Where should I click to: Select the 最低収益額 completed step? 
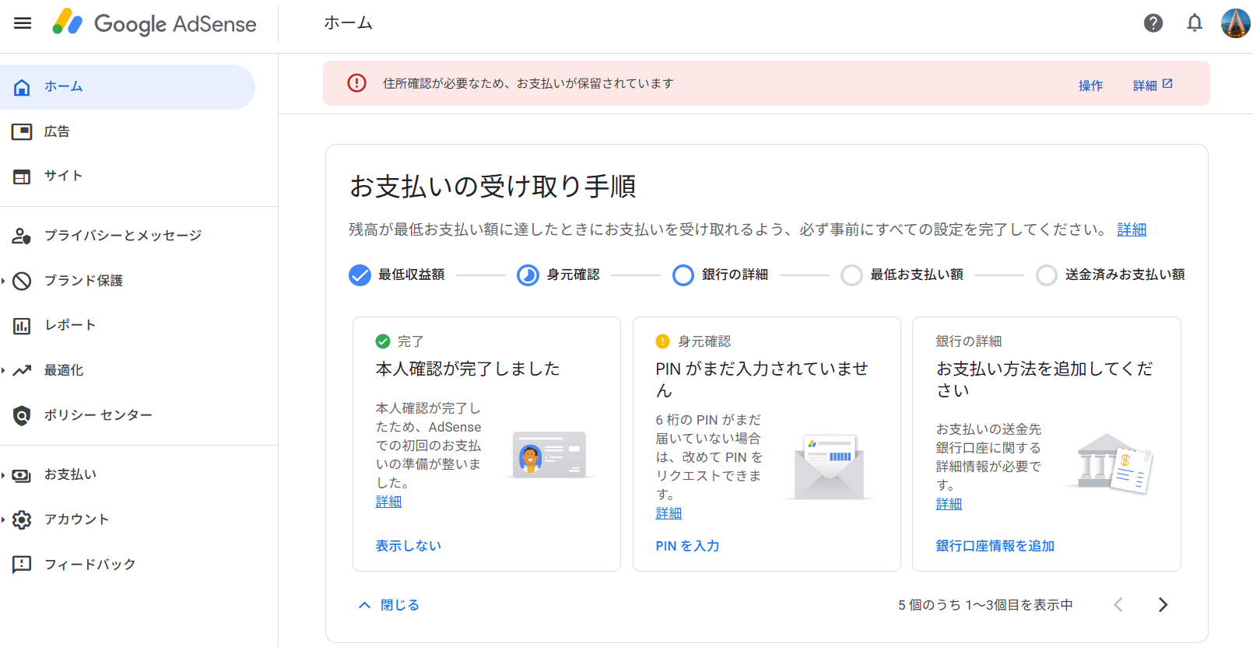[360, 275]
